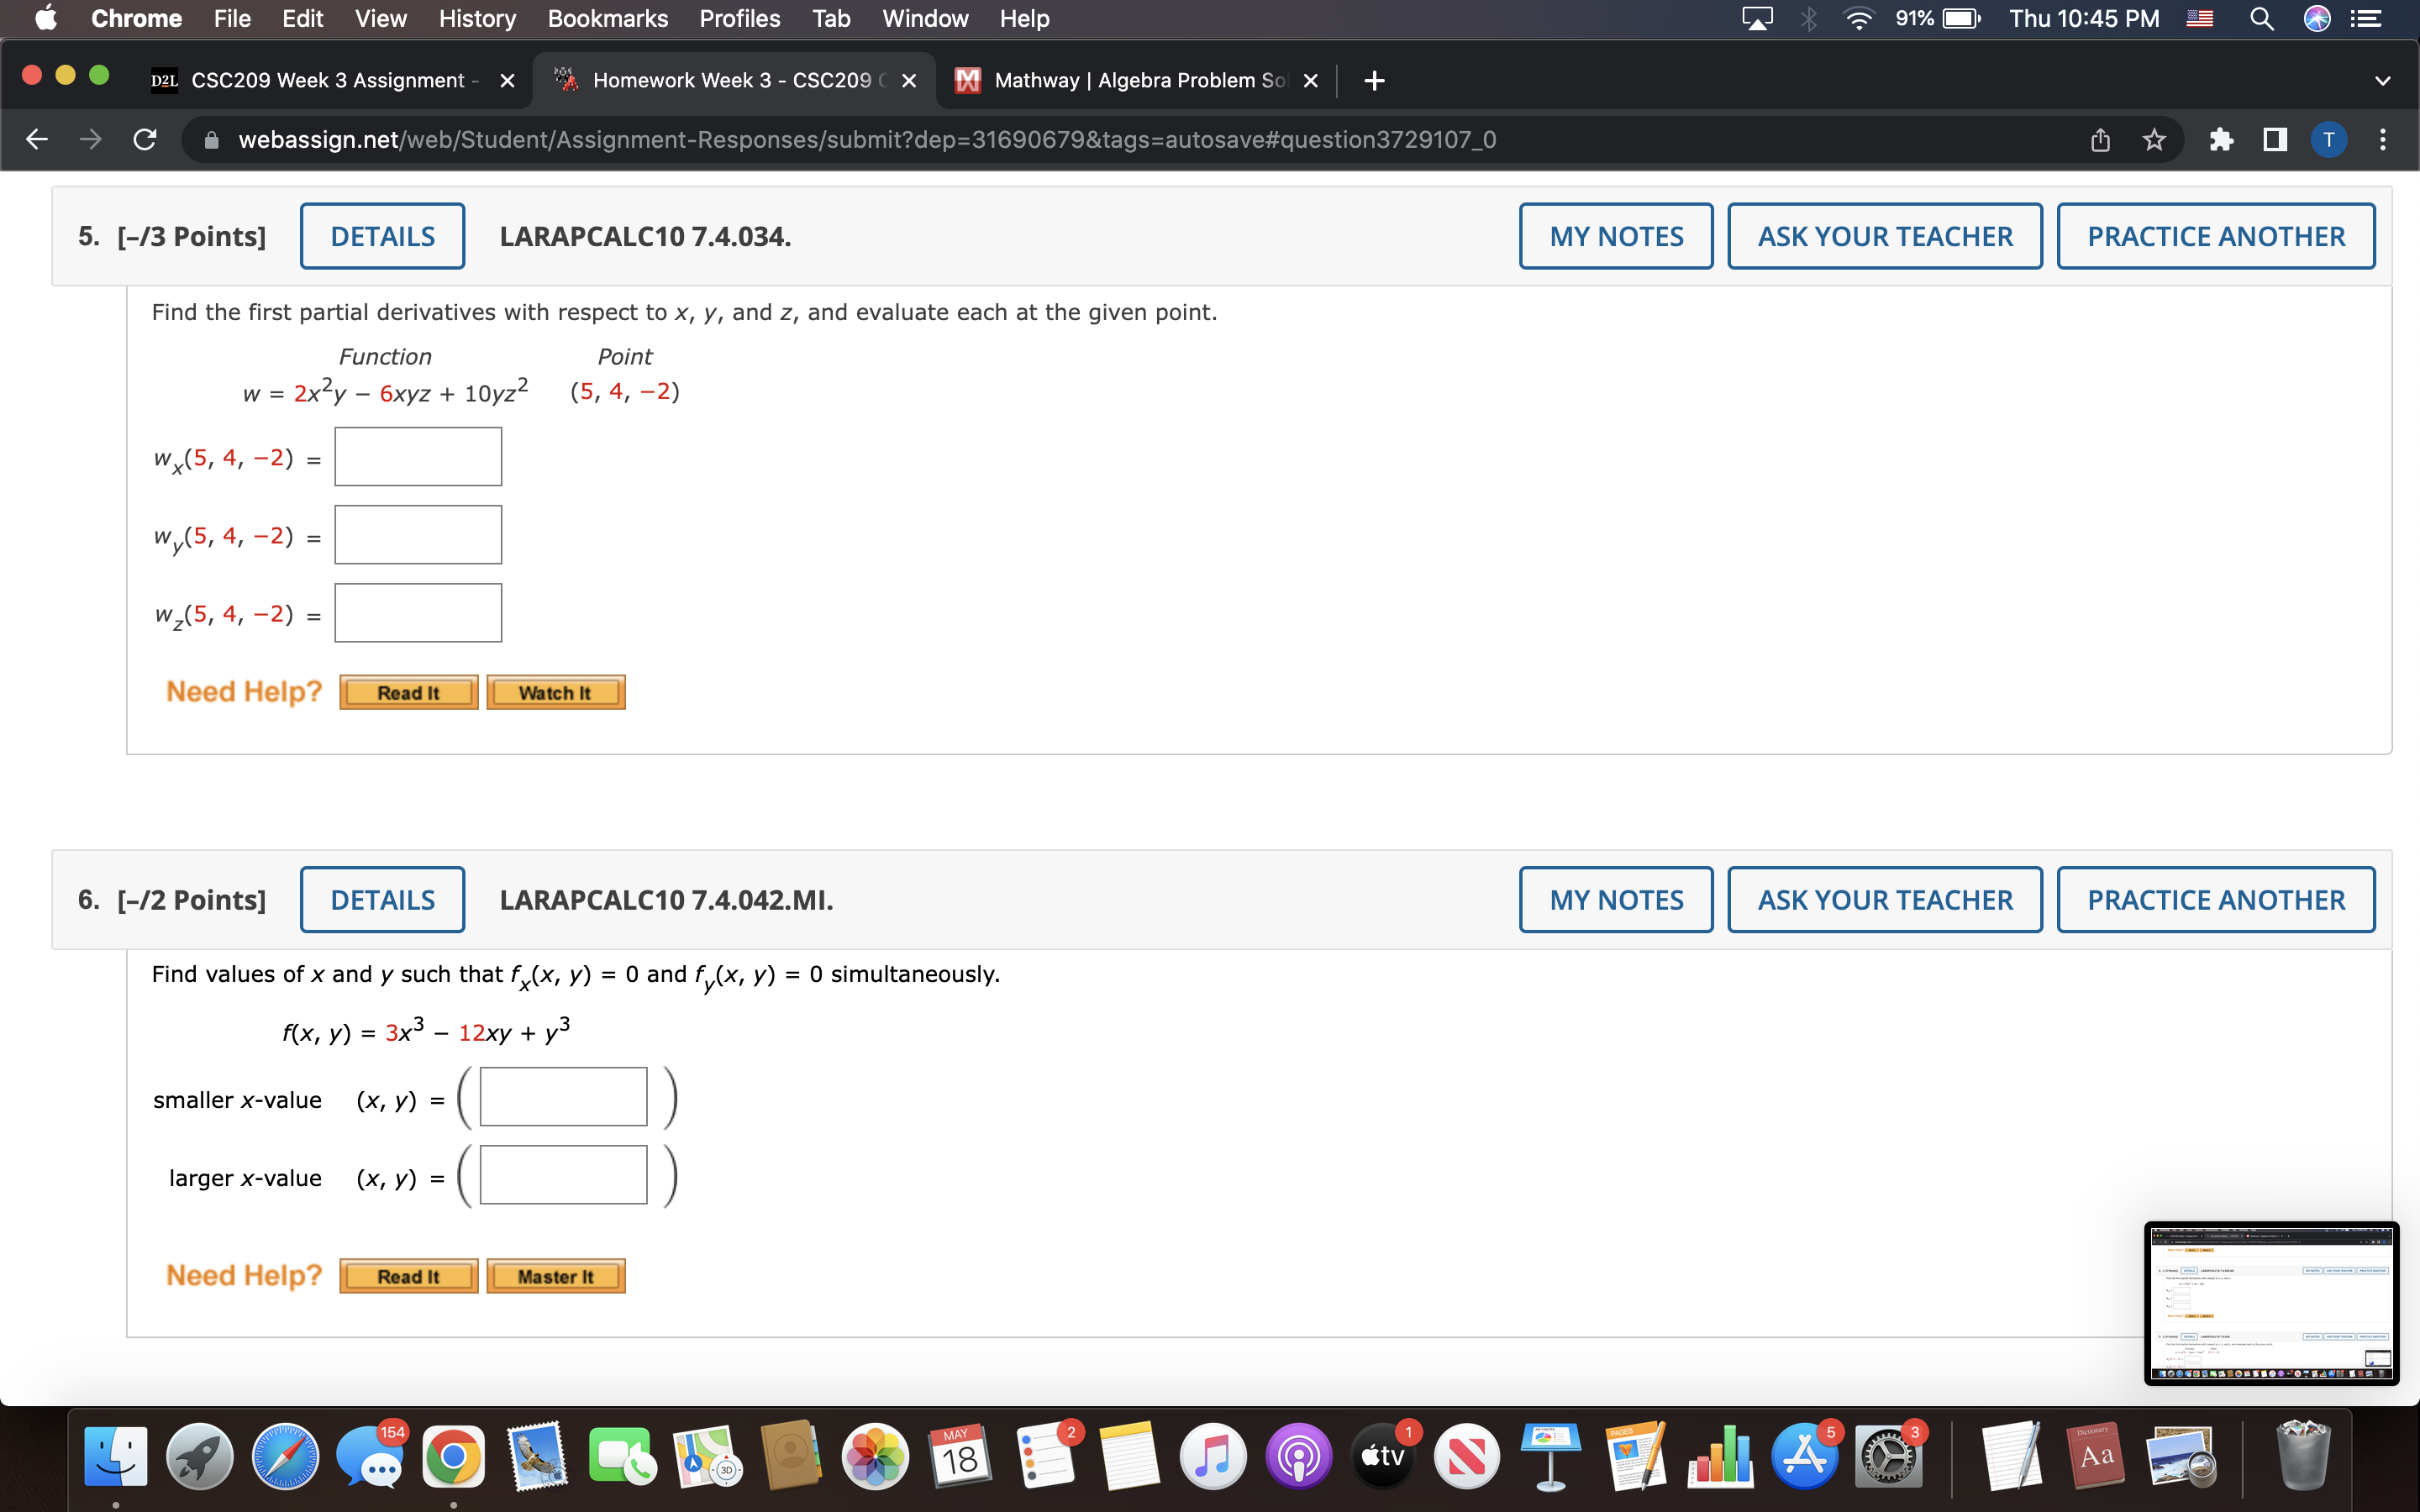Open Apple Music from the Dock

coord(1213,1458)
